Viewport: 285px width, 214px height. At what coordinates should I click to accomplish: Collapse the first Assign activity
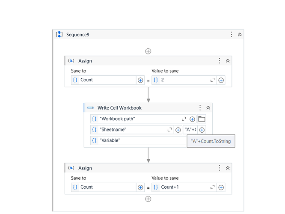coord(228,61)
